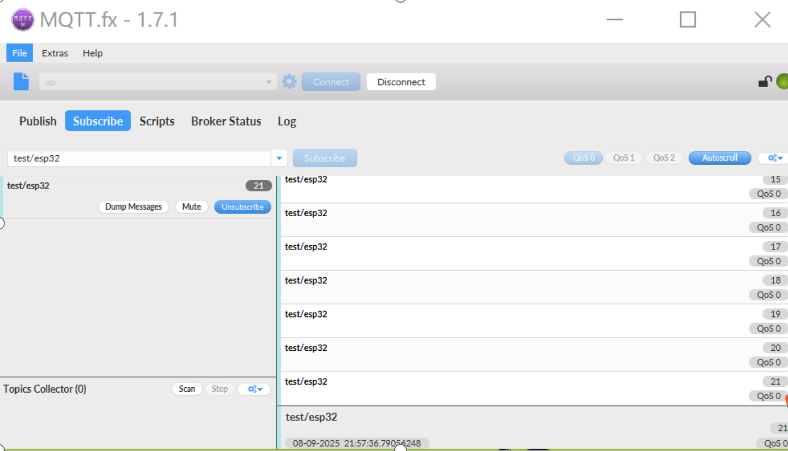Image resolution: width=788 pixels, height=451 pixels.
Task: Open the Extras menu
Action: [55, 53]
